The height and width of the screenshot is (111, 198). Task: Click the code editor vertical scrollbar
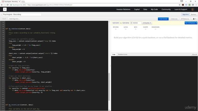(x=109, y=87)
